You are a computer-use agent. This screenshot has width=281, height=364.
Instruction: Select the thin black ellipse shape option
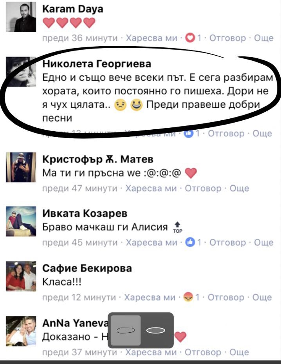(x=125, y=330)
